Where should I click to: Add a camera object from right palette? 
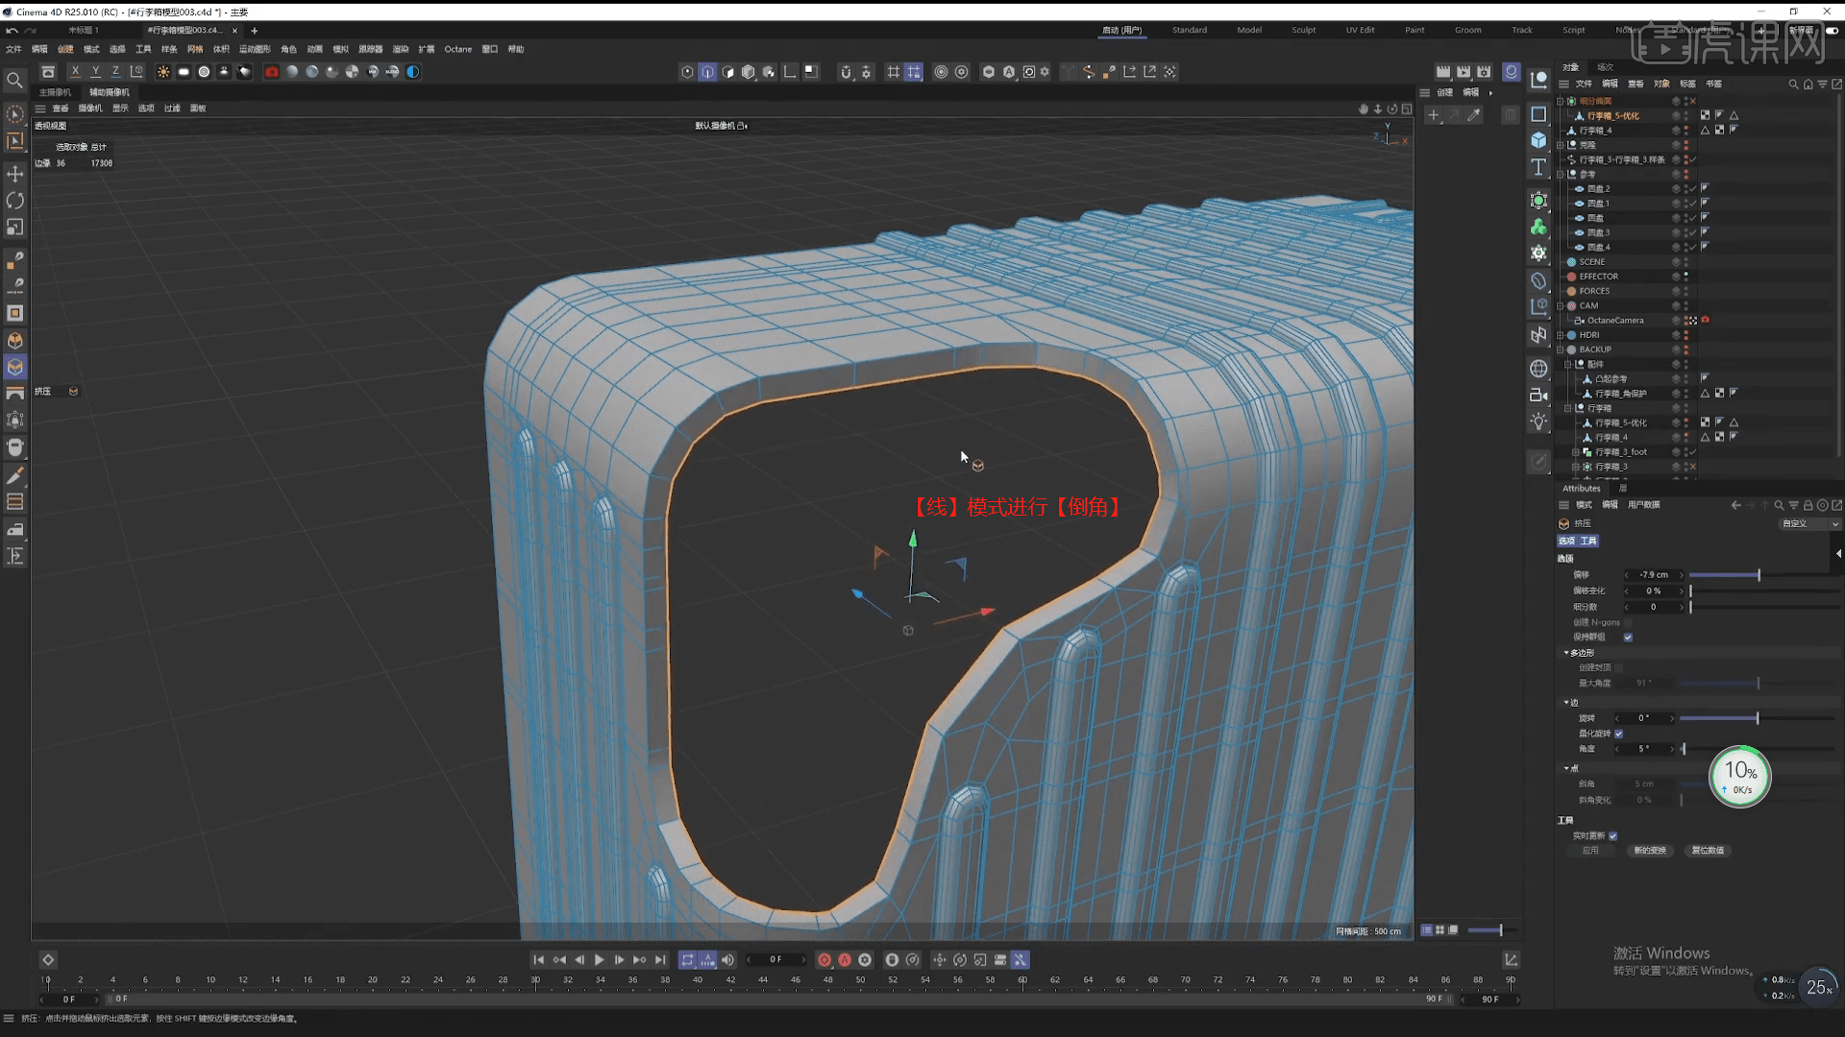1538,395
